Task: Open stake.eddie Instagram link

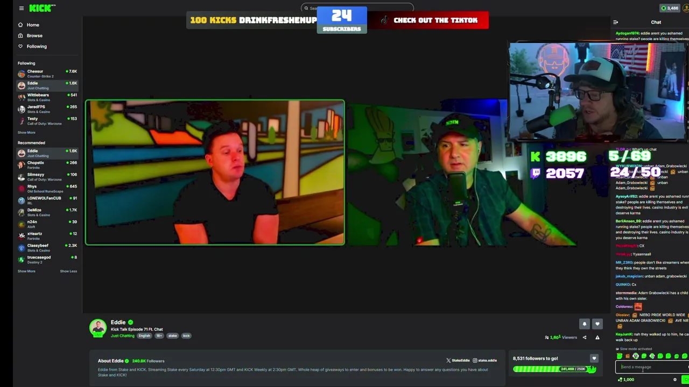Action: pyautogui.click(x=485, y=360)
